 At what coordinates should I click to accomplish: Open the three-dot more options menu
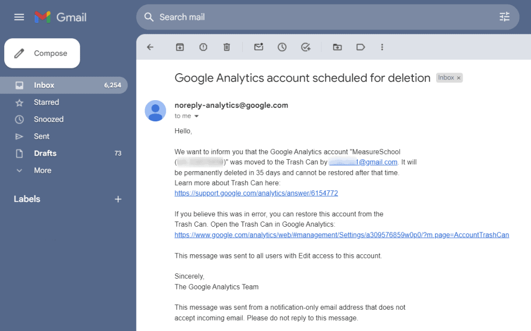pos(382,47)
